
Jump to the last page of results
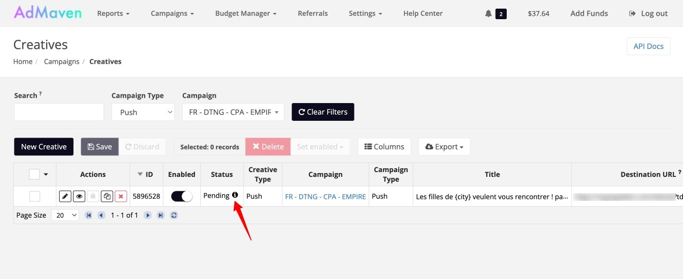160,215
